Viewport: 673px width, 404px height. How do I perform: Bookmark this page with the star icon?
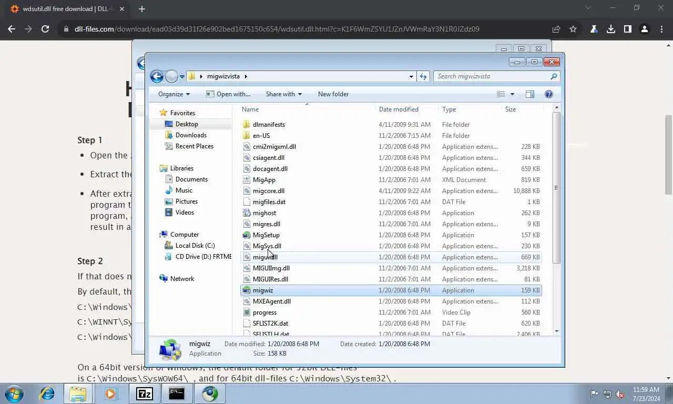click(573, 29)
